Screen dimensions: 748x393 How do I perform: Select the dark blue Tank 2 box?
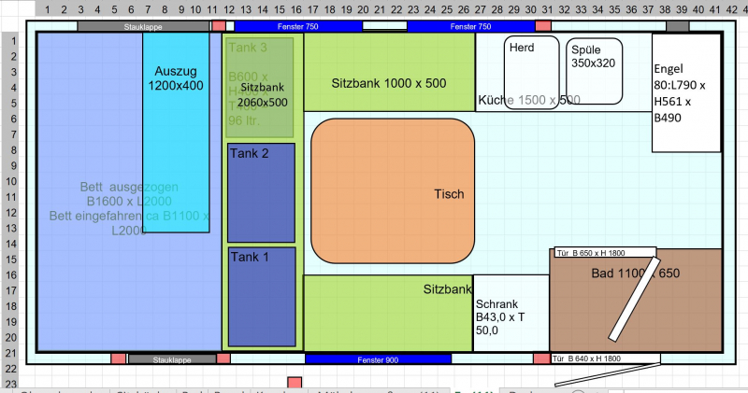[x=261, y=192]
